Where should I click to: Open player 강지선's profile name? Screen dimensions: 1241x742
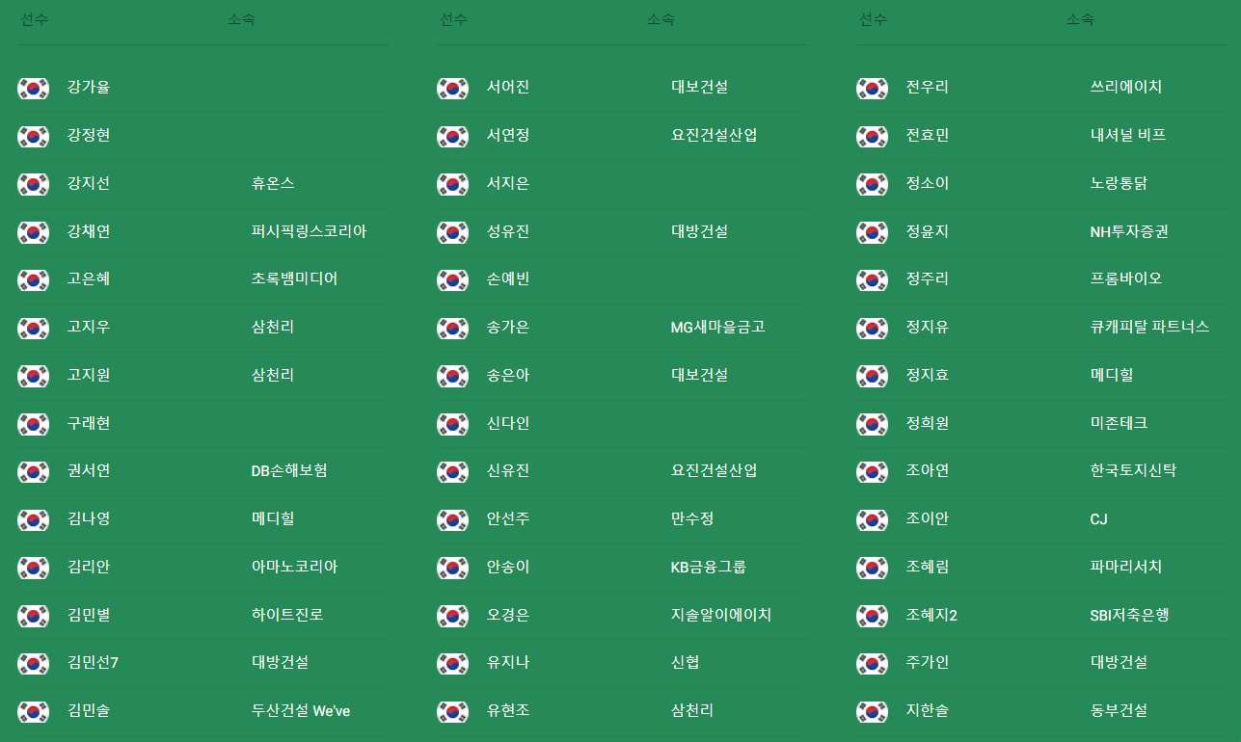89,183
